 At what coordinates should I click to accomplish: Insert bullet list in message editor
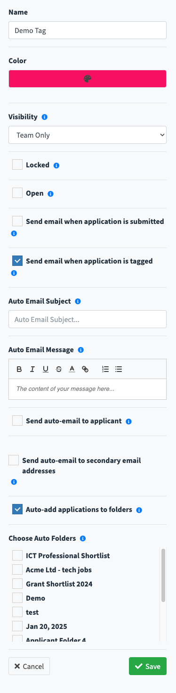[119, 369]
